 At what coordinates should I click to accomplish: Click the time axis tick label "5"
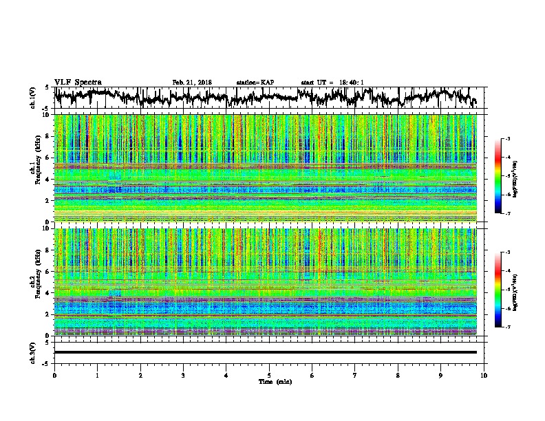[269, 376]
